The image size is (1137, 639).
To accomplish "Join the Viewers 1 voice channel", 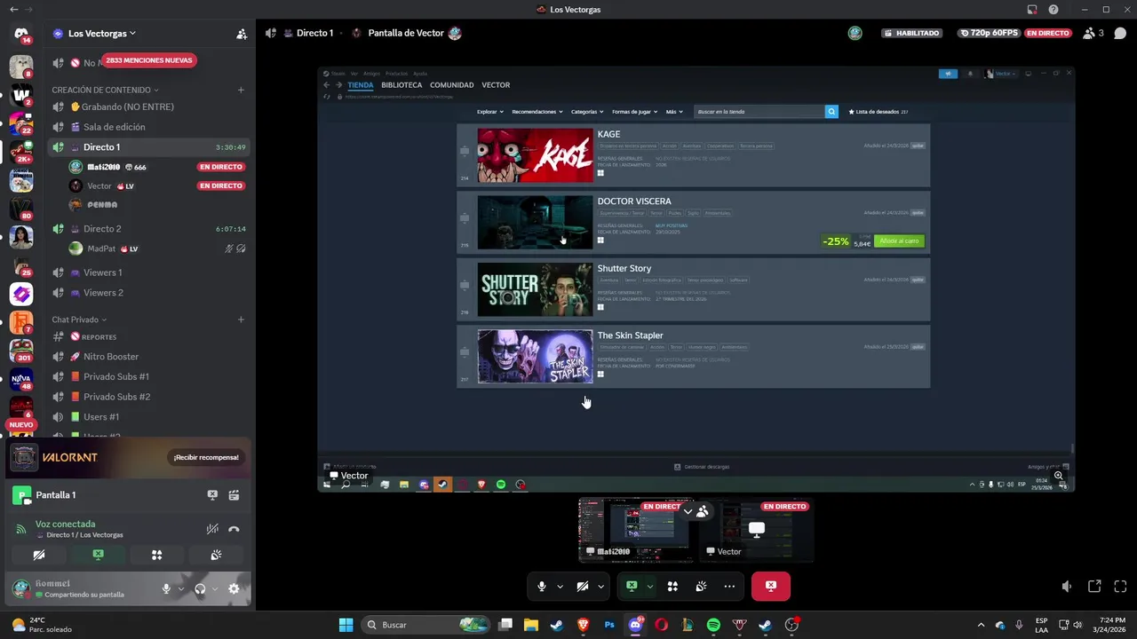I will (x=148, y=272).
